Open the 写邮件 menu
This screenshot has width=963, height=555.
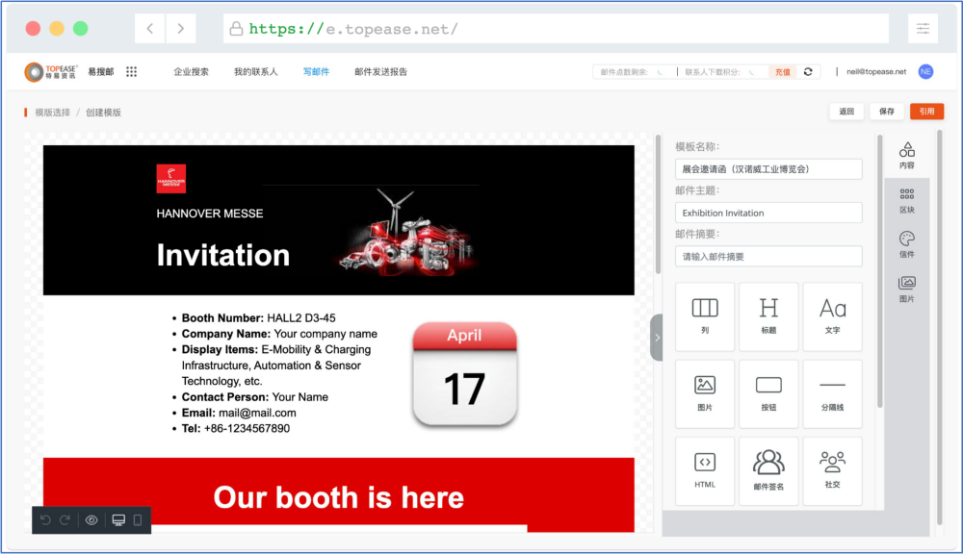coord(316,72)
